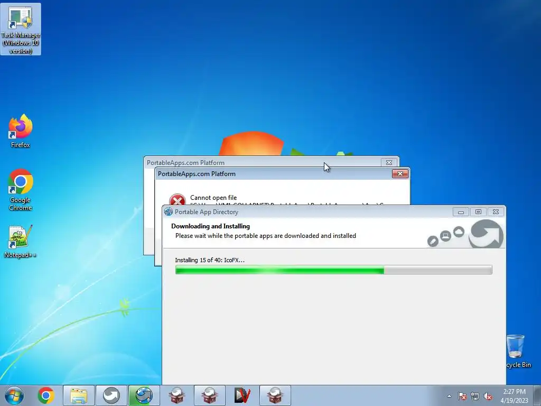Close the rear PortableApps.com Platform window
Image resolution: width=541 pixels, height=406 pixels.
[x=389, y=162]
